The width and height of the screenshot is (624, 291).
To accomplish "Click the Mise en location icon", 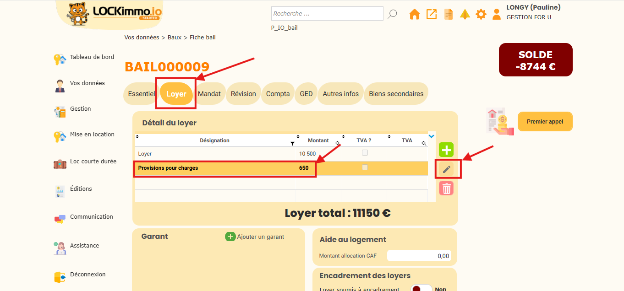I will (60, 136).
